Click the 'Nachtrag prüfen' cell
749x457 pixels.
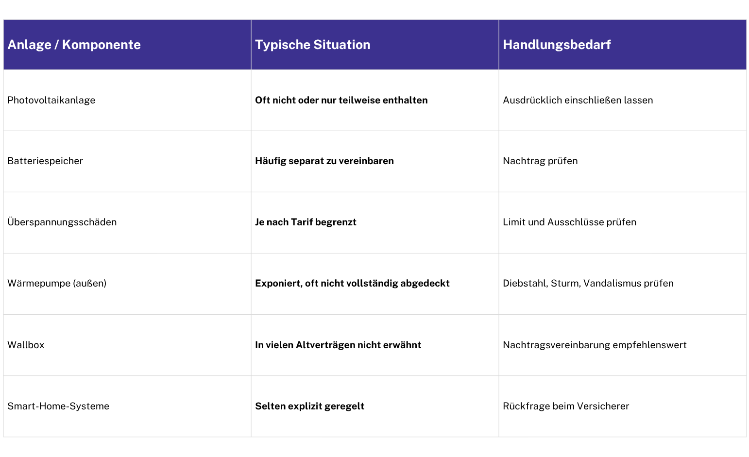623,161
